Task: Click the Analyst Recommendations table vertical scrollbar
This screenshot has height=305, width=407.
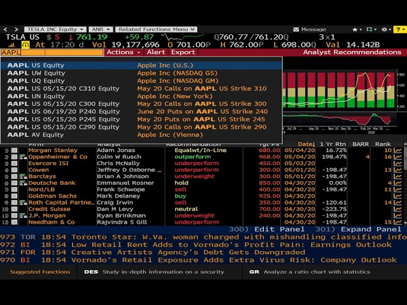Action: [x=405, y=183]
